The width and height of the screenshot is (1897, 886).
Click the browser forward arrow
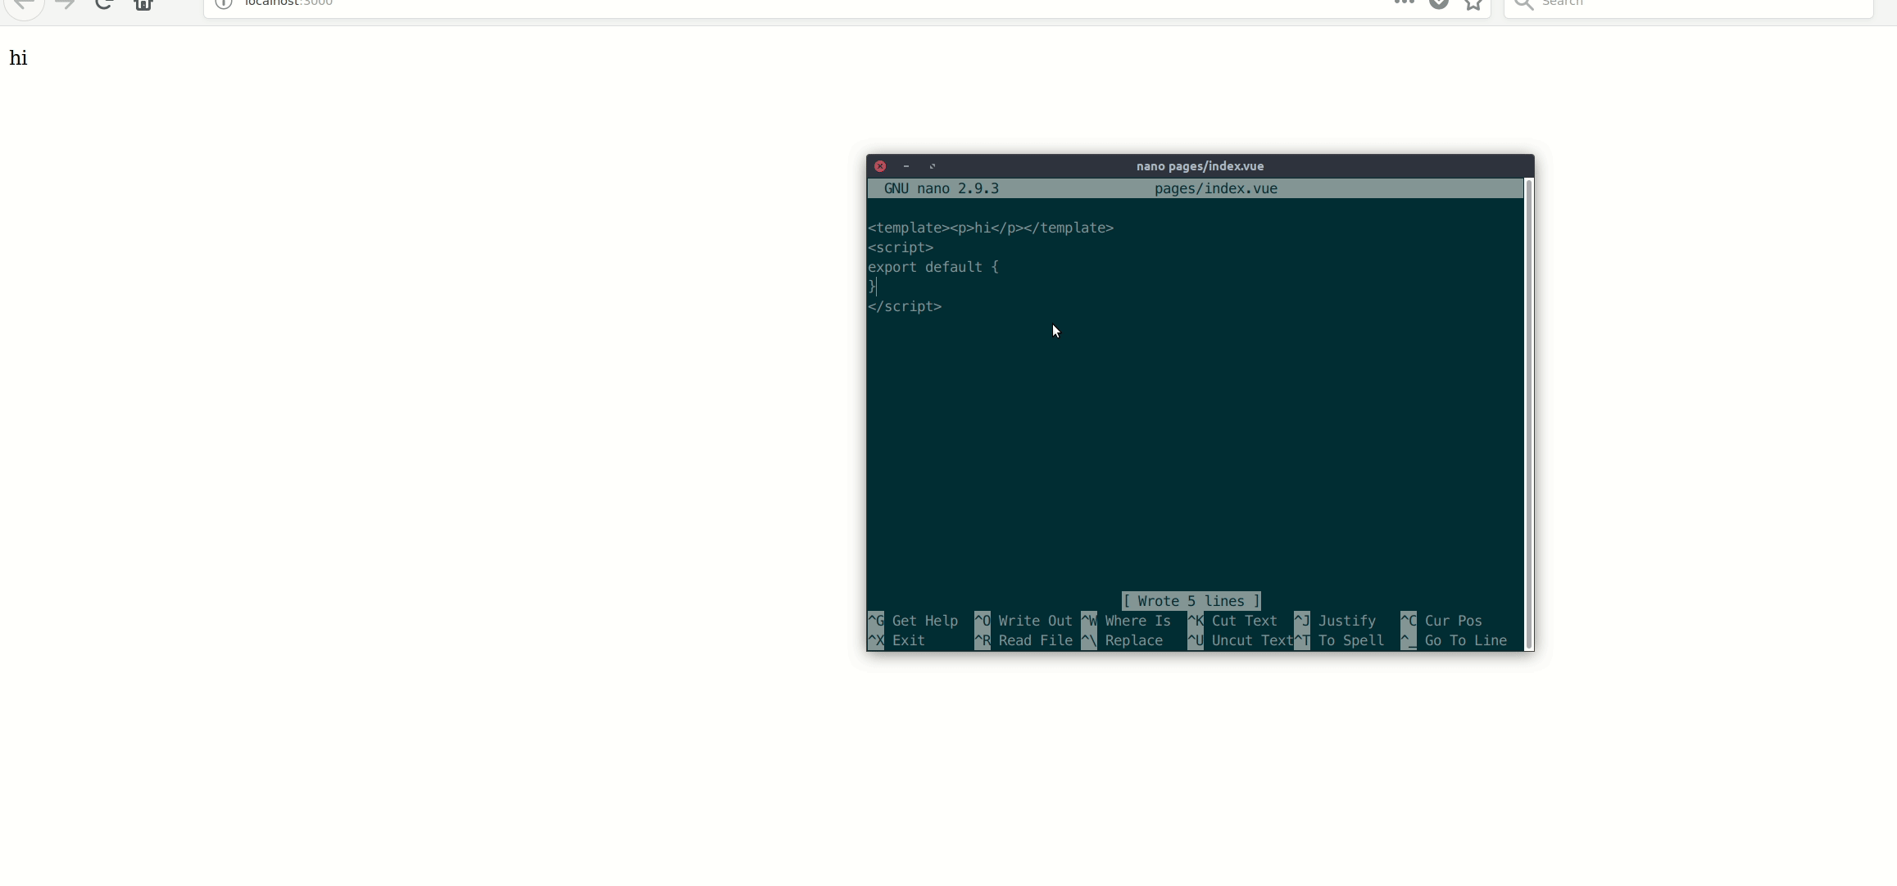coord(65,4)
